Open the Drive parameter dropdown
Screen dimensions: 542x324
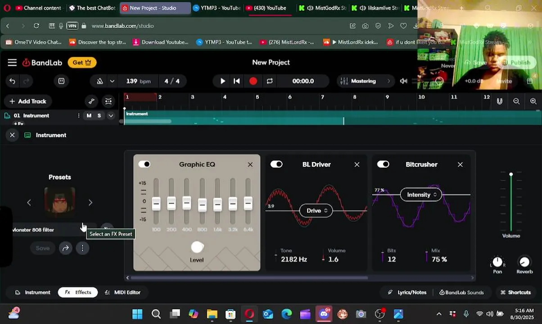316,211
